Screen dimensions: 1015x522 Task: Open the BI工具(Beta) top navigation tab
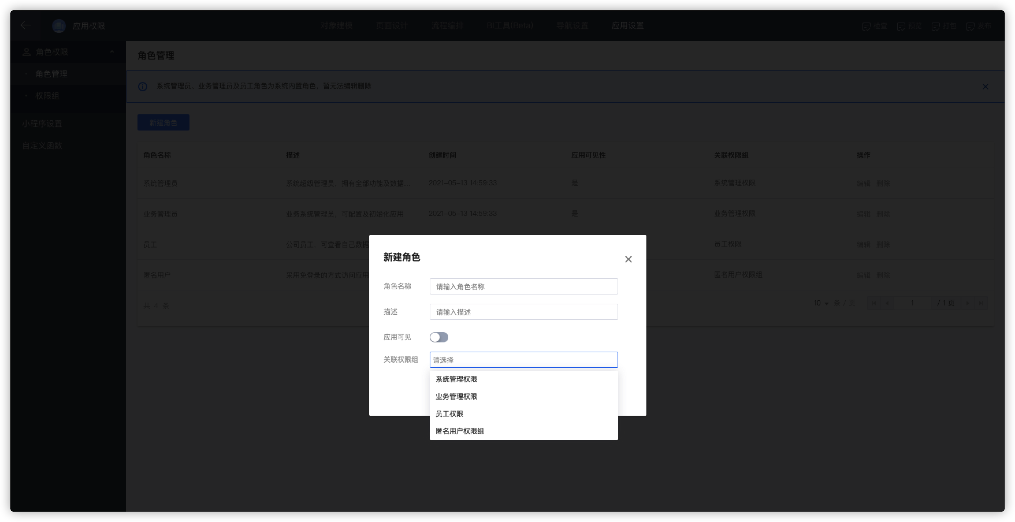point(510,26)
